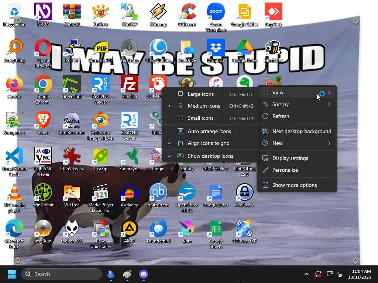Select the Notepad++ desktop shortcut

tap(14, 123)
